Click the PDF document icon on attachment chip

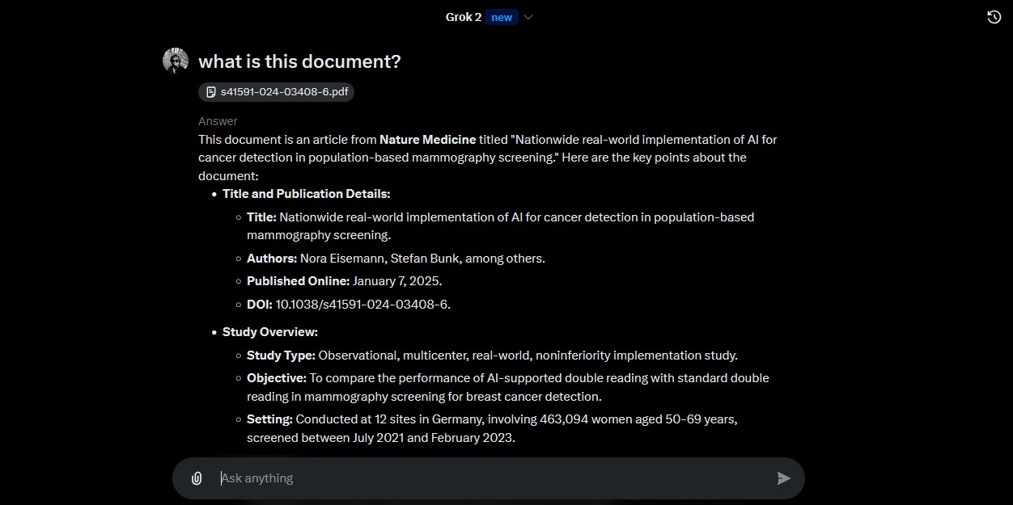tap(211, 91)
